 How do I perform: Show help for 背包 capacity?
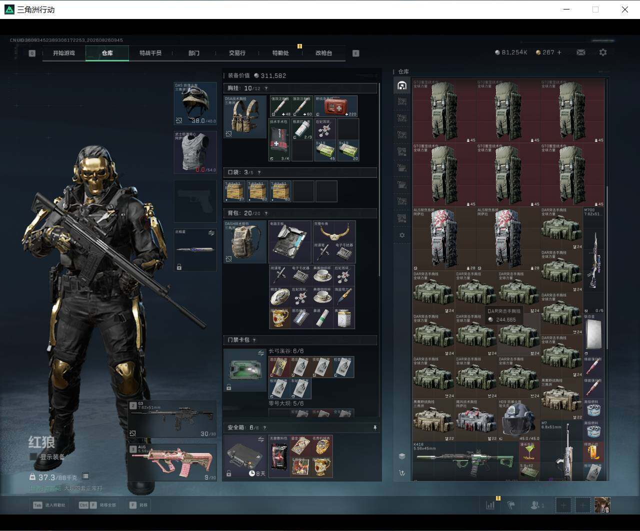click(266, 213)
